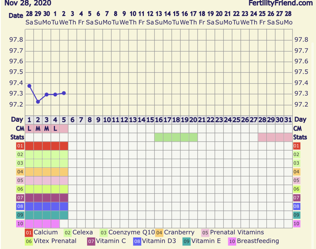Click cycle day 31 in the Day row
The height and width of the screenshot is (249, 316).
(288, 120)
